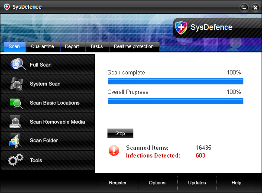This screenshot has height=193, width=262.
Task: Close the SysDefence window
Action: [256, 8]
